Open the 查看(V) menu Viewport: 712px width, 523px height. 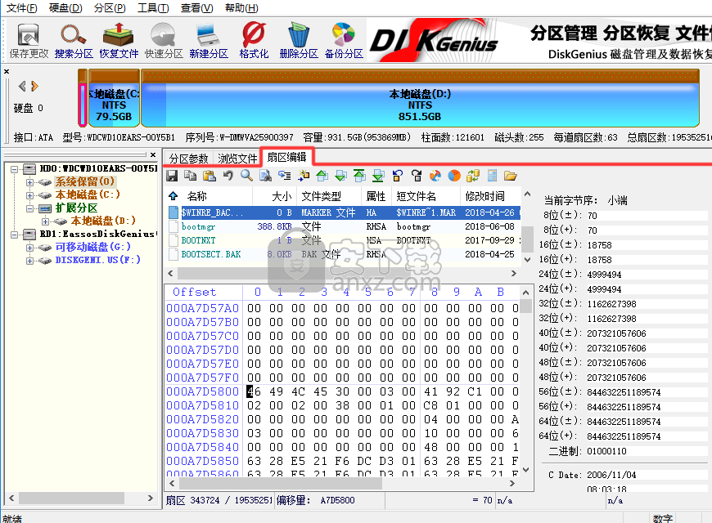196,8
